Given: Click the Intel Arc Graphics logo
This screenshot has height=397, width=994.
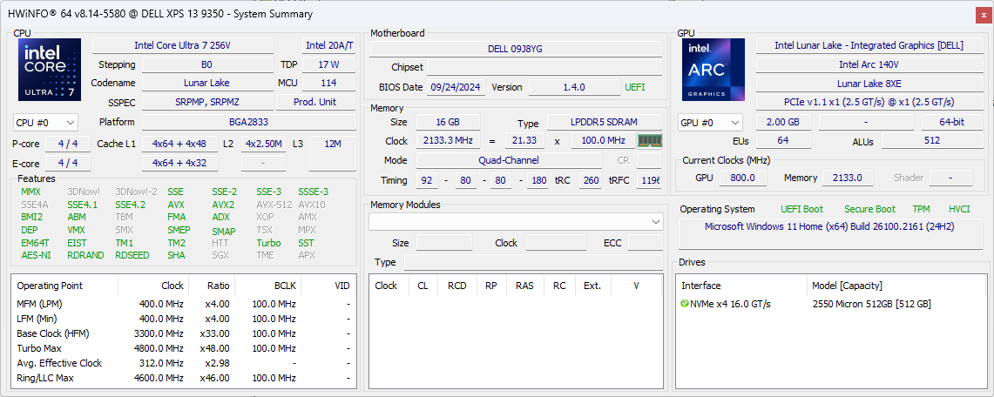Looking at the screenshot, I should coord(713,69).
